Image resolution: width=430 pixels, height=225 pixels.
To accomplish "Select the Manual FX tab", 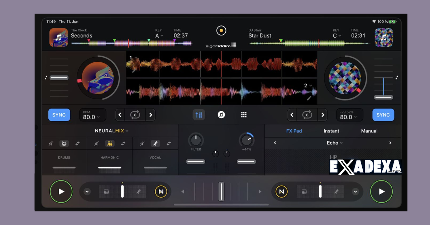I will coord(369,131).
